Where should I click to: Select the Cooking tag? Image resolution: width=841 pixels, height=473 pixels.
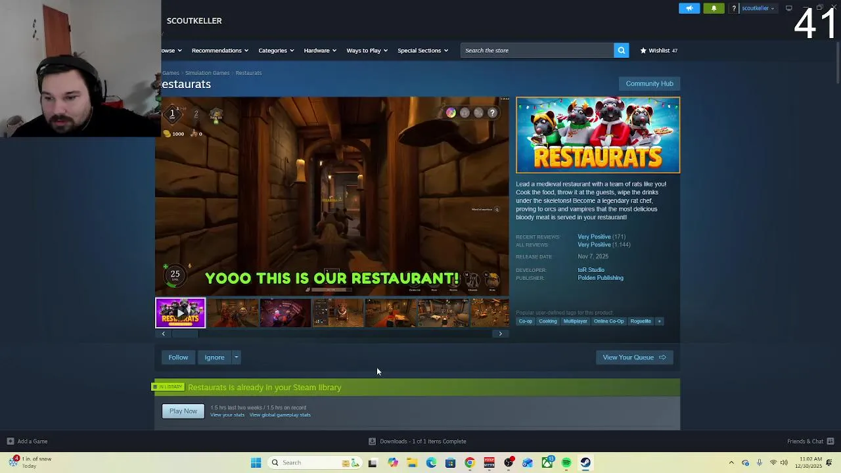(548, 321)
